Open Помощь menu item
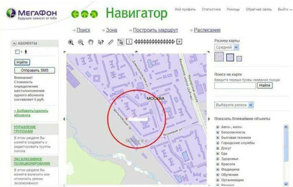Screen dimensions: 293x187 233,9
